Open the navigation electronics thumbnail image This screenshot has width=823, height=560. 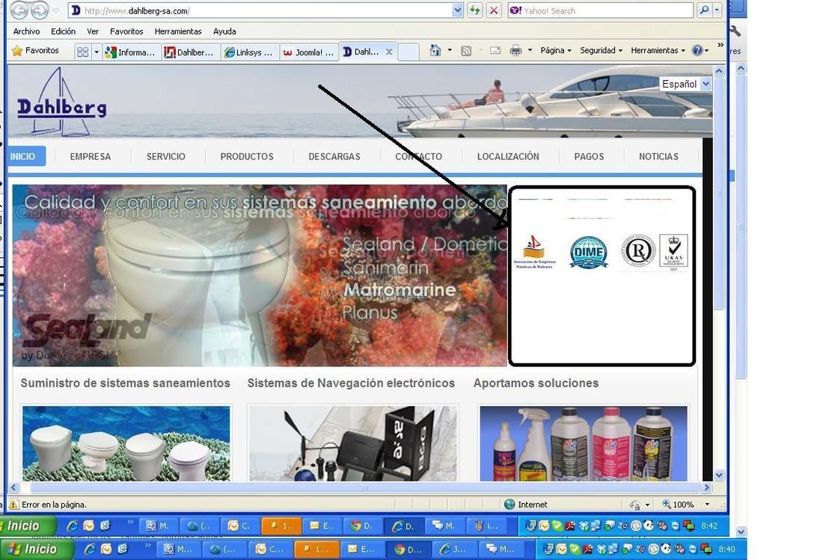(x=352, y=443)
